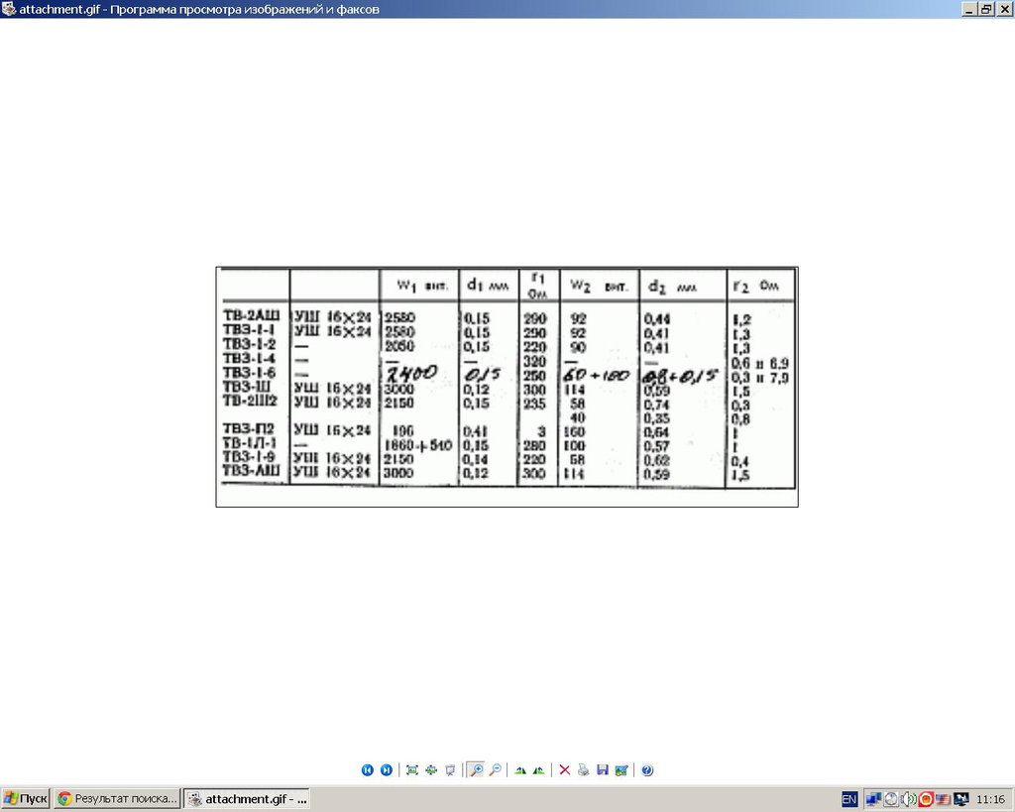1015x812 pixels.
Task: Open the volume control in the tray
Action: (908, 799)
